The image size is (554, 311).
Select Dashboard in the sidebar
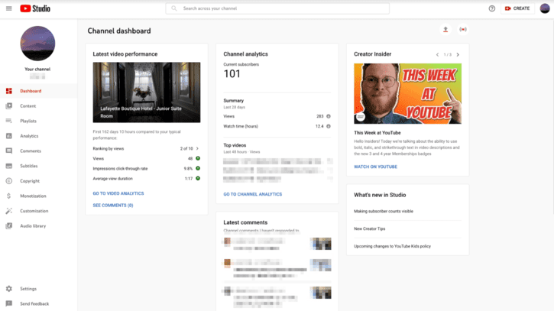38,91
